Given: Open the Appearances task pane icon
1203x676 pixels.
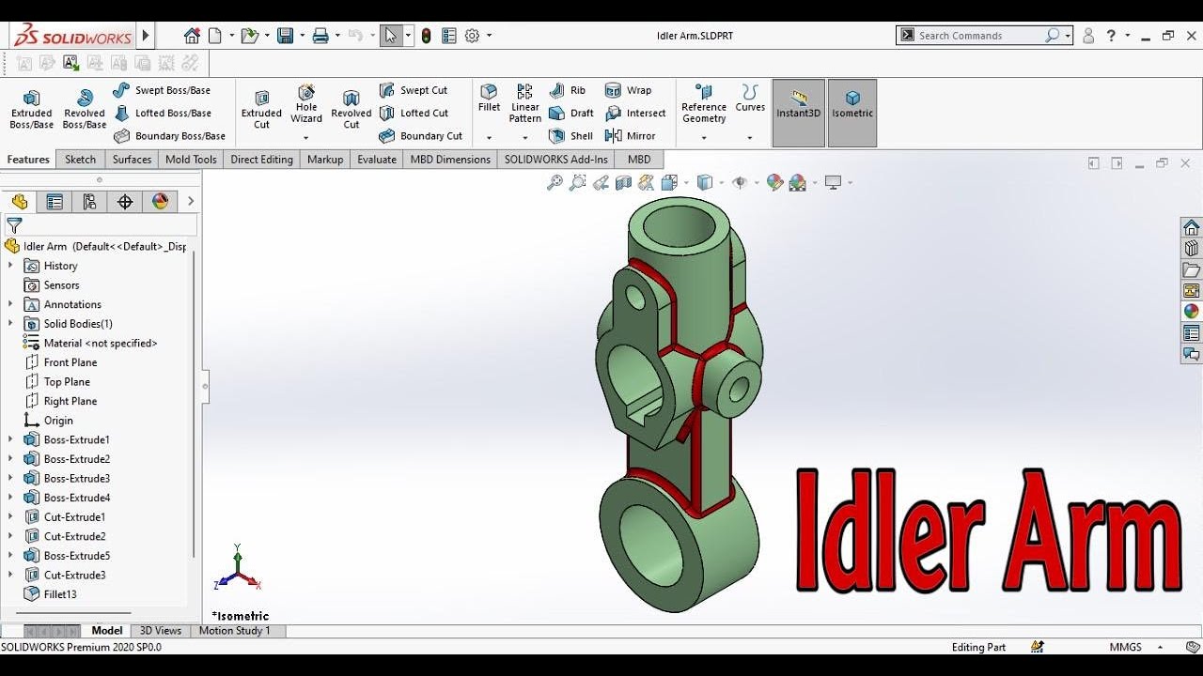Looking at the screenshot, I should tap(1192, 311).
